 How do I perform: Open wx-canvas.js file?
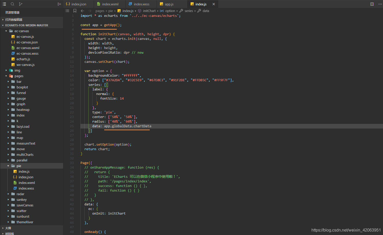pos(32,65)
